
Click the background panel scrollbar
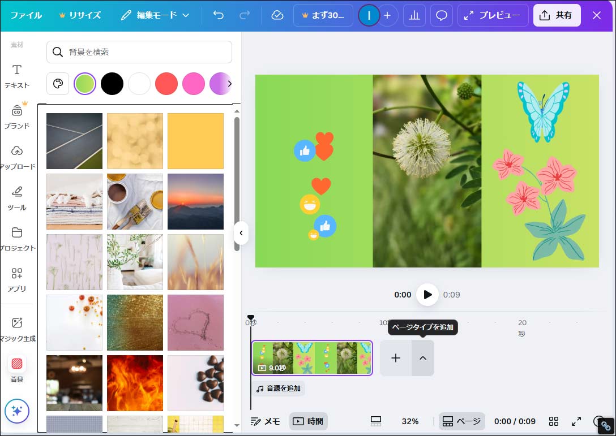click(237, 184)
